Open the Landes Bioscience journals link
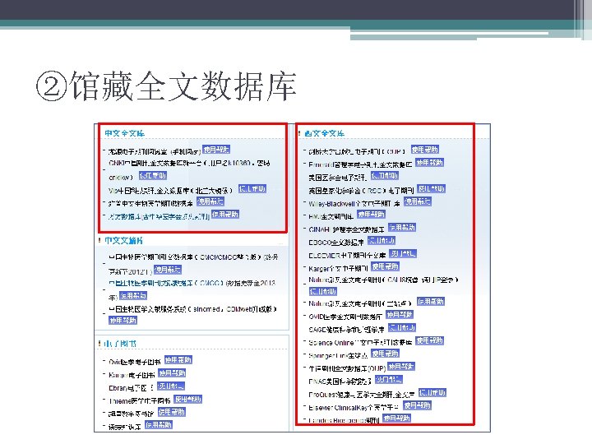This screenshot has width=592, height=444. (x=344, y=420)
